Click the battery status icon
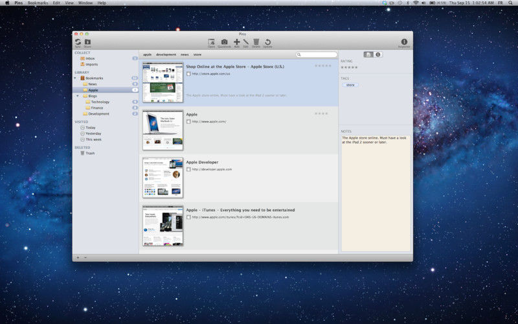The image size is (518, 324). 432,3
